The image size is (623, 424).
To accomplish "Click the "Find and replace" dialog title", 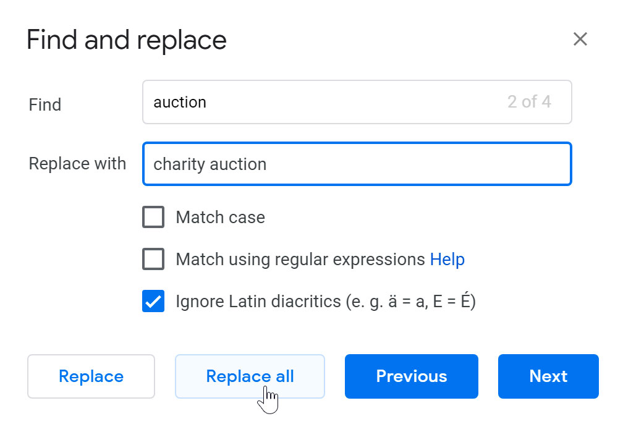I will (127, 40).
